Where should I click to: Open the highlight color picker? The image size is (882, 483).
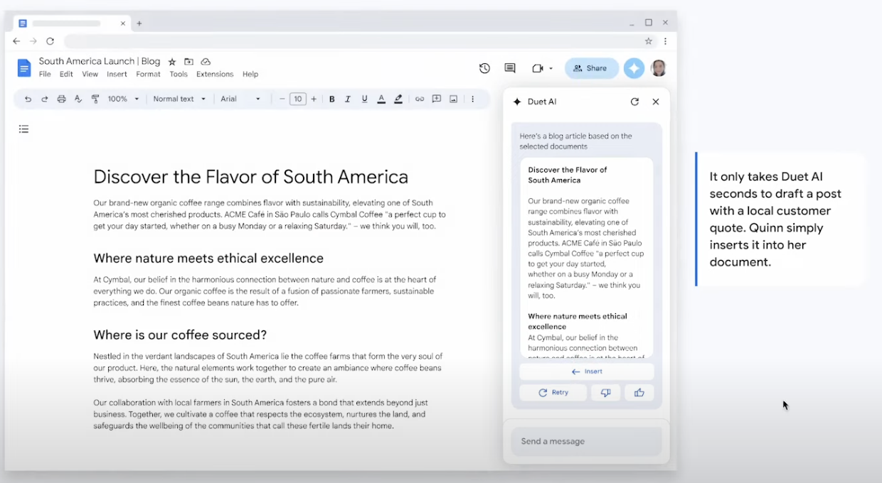tap(398, 99)
